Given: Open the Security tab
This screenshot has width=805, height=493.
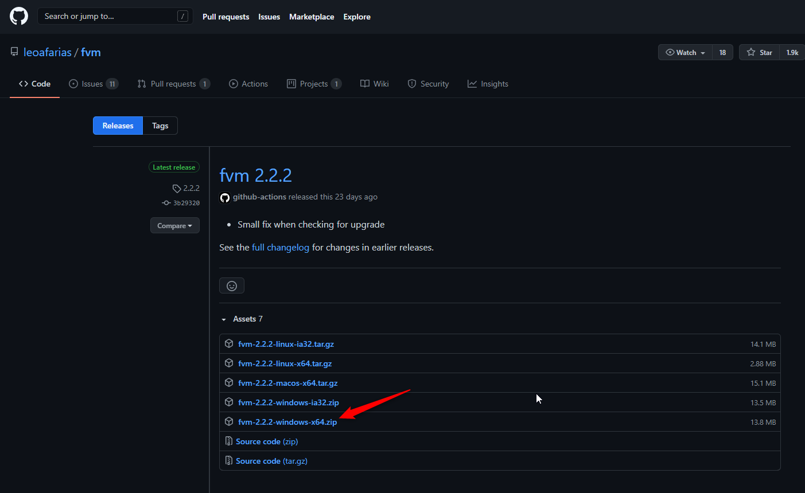Looking at the screenshot, I should click(428, 84).
